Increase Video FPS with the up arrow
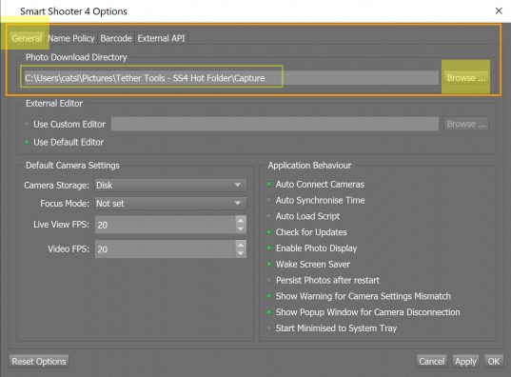The height and width of the screenshot is (377, 511). click(x=241, y=245)
